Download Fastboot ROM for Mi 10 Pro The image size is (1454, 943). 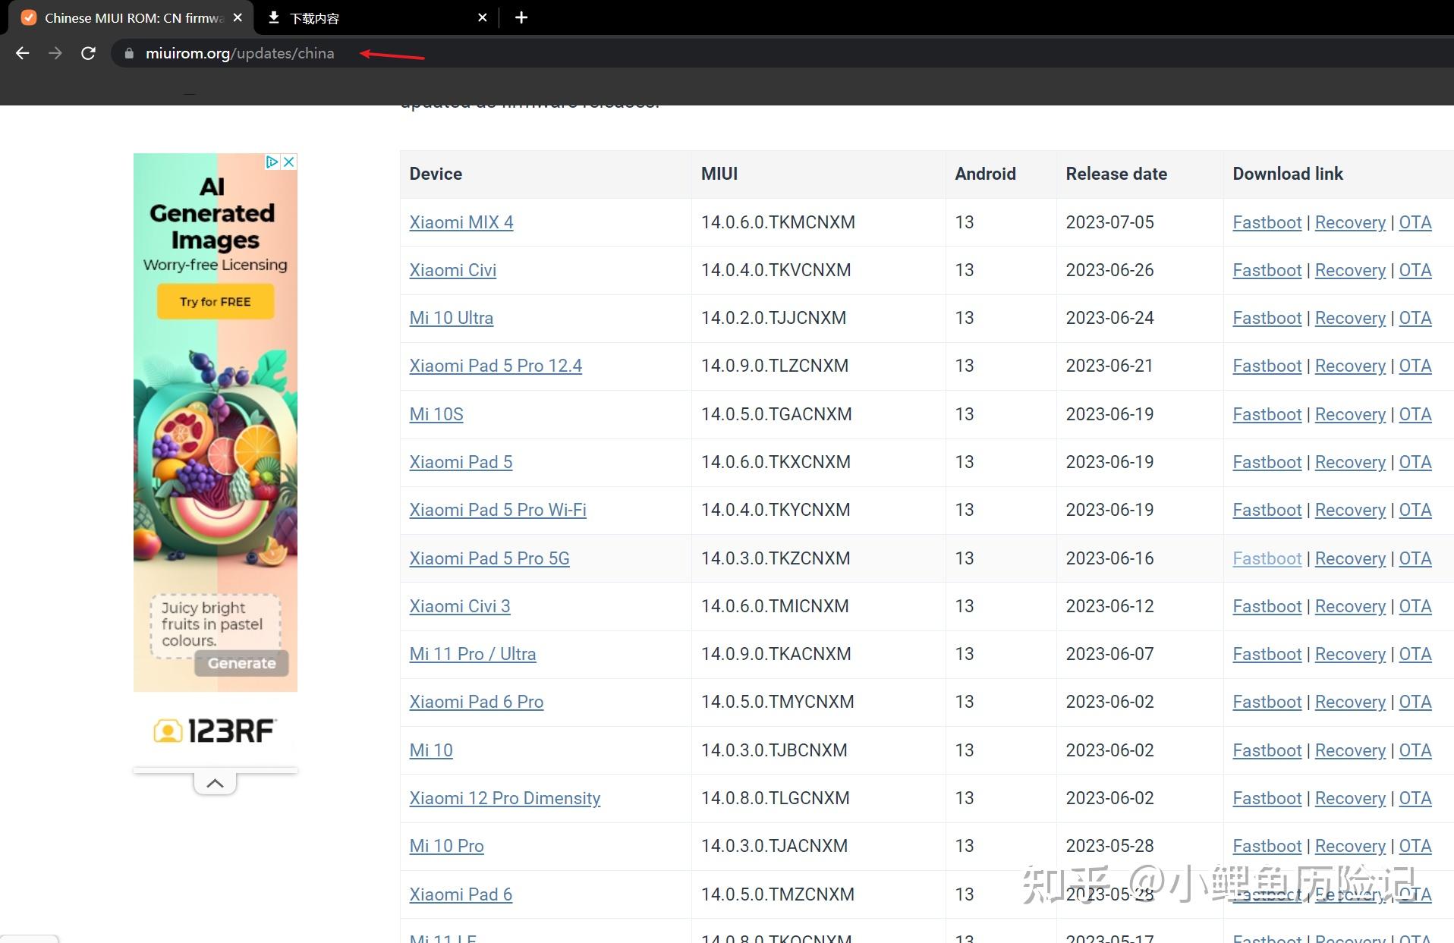pyautogui.click(x=1267, y=846)
